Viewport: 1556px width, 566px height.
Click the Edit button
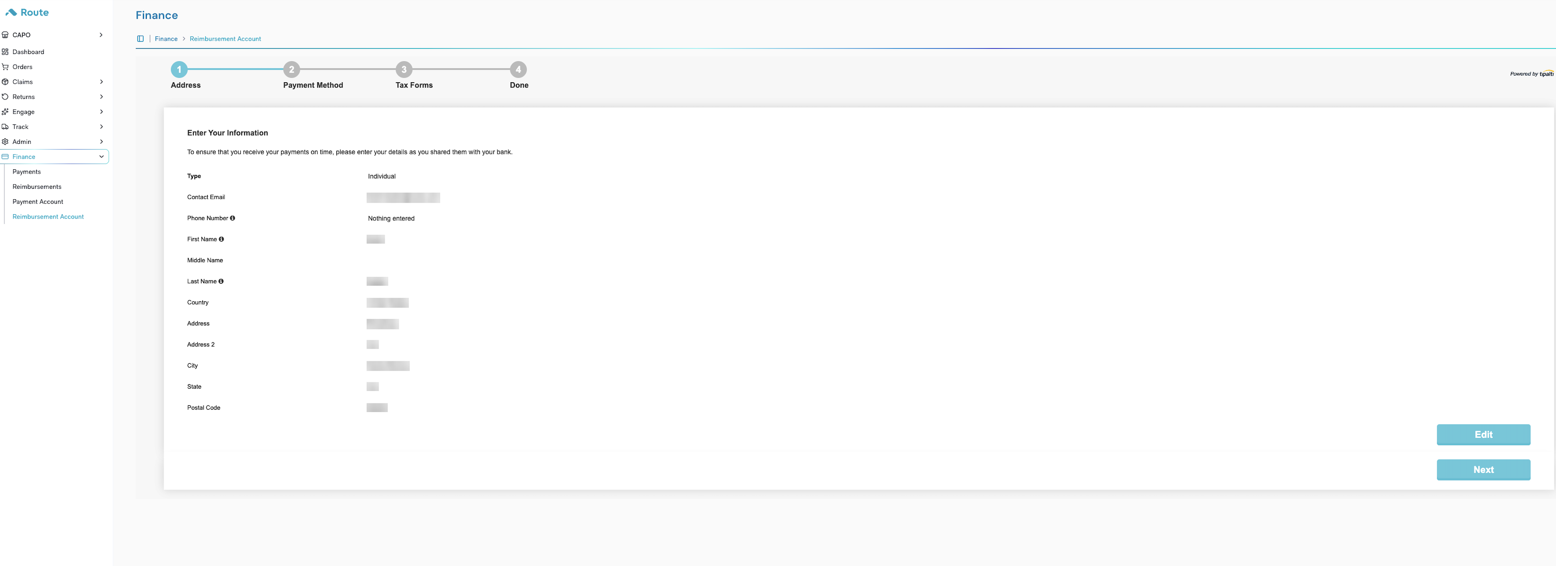point(1483,435)
